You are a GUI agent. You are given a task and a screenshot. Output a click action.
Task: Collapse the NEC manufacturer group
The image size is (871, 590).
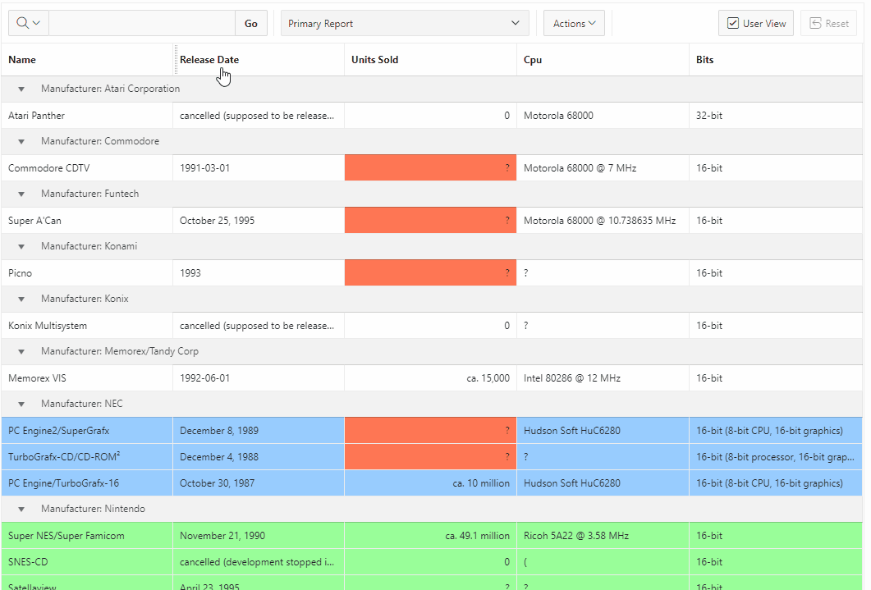[21, 404]
